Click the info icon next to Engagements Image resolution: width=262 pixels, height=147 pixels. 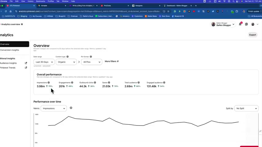pos(72,83)
